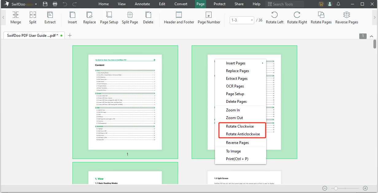Image resolution: width=378 pixels, height=193 pixels.
Task: Undo the last action
Action: [x=64, y=4]
